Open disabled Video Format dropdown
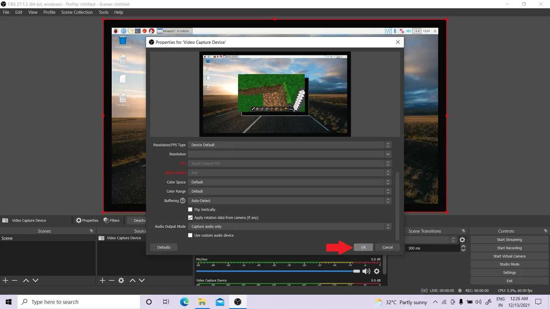The image size is (550, 309). tap(290, 173)
